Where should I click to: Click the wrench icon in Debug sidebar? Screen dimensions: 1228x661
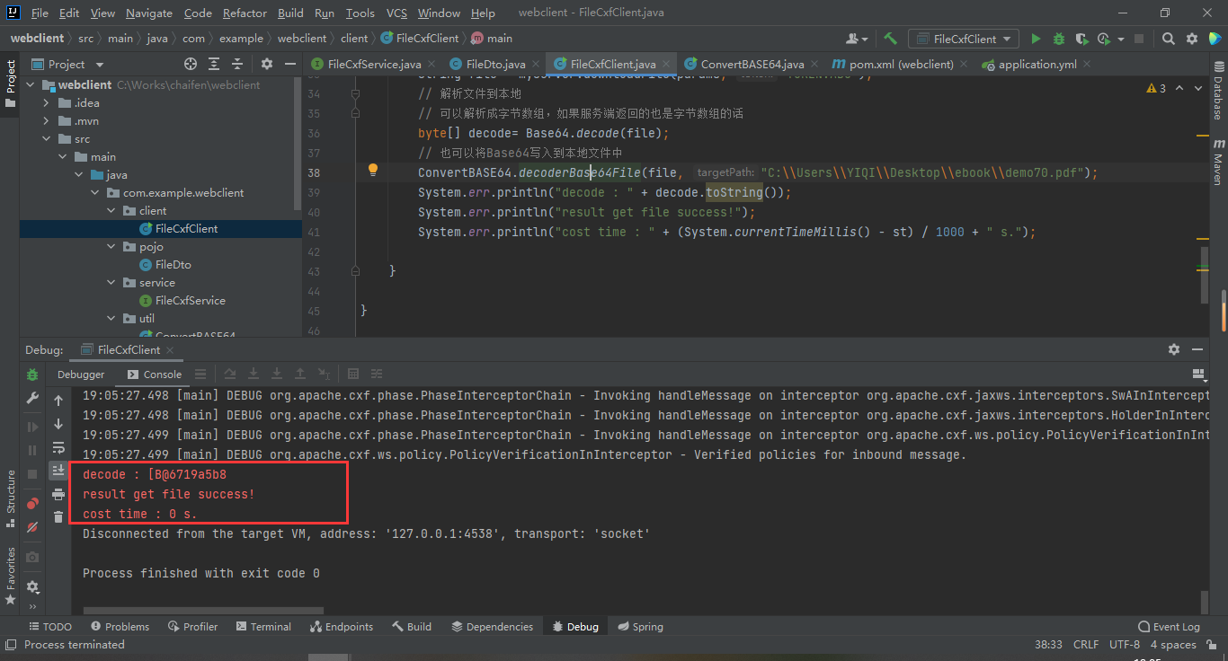(x=32, y=398)
